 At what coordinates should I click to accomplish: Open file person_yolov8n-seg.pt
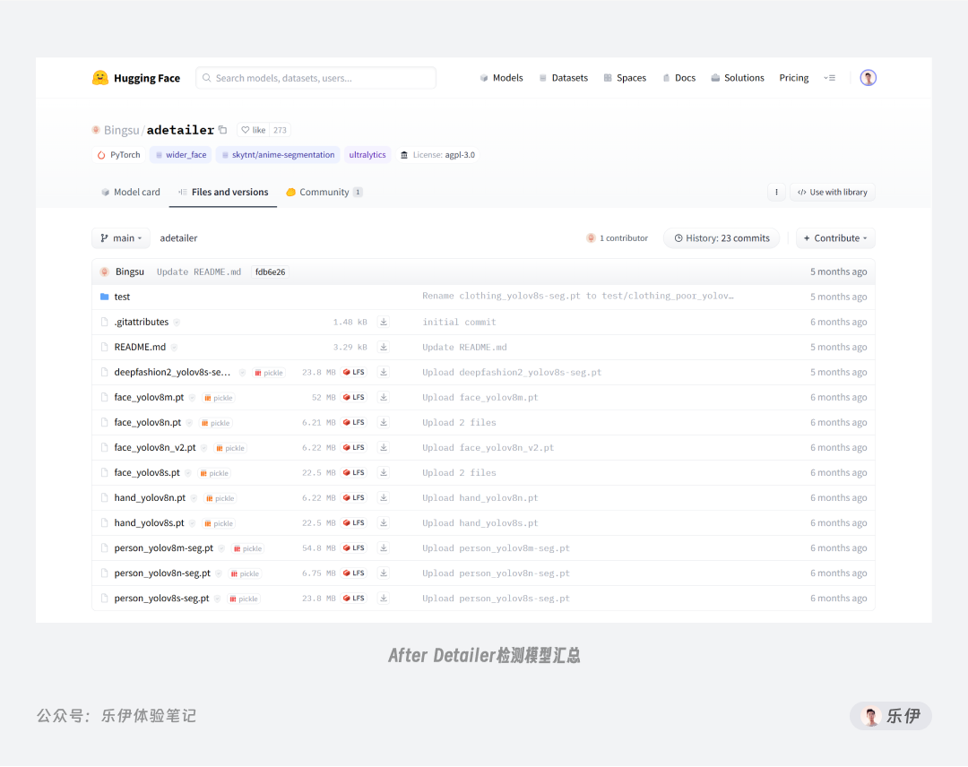coord(162,573)
